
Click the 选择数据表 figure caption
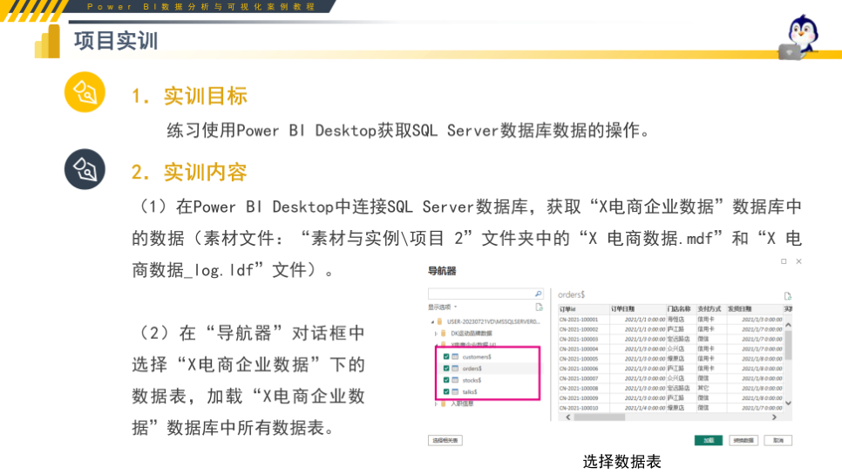[x=621, y=462]
